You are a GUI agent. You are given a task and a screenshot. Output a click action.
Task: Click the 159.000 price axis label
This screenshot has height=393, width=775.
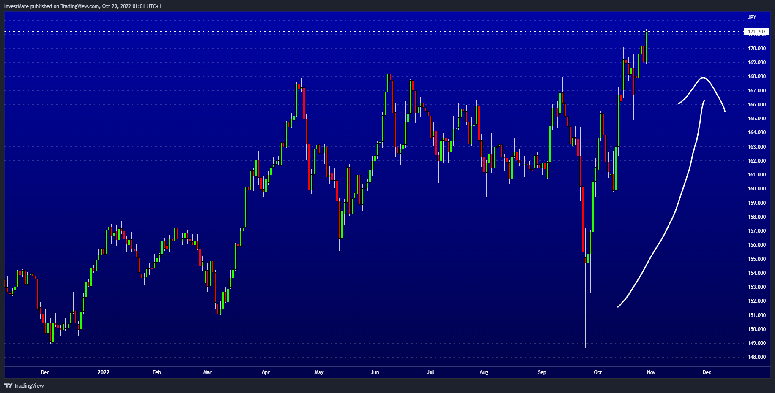pyautogui.click(x=757, y=203)
